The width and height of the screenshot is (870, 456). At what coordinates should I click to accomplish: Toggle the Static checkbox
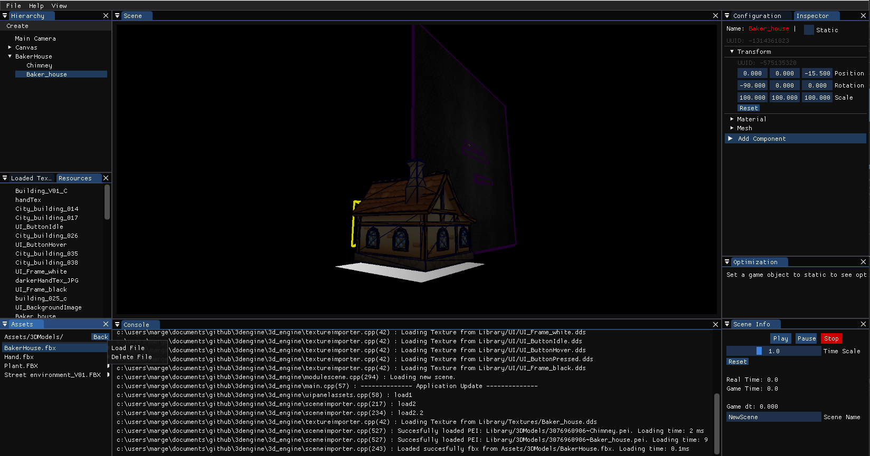point(809,30)
